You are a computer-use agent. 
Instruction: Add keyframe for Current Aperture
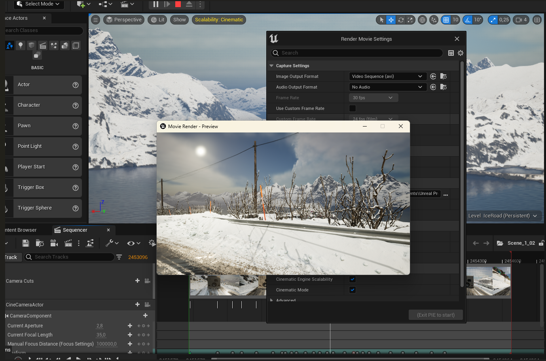tap(130, 326)
